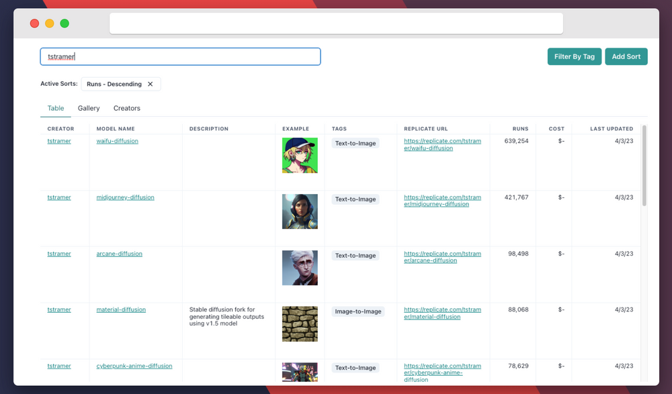Visit tstramer's creator profile on first row
This screenshot has width=672, height=394.
[58, 141]
